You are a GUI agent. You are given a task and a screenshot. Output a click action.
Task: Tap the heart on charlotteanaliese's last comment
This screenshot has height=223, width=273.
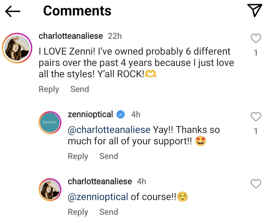[256, 184]
